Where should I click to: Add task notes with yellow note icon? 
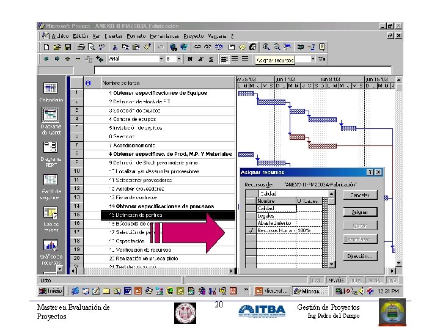242,47
